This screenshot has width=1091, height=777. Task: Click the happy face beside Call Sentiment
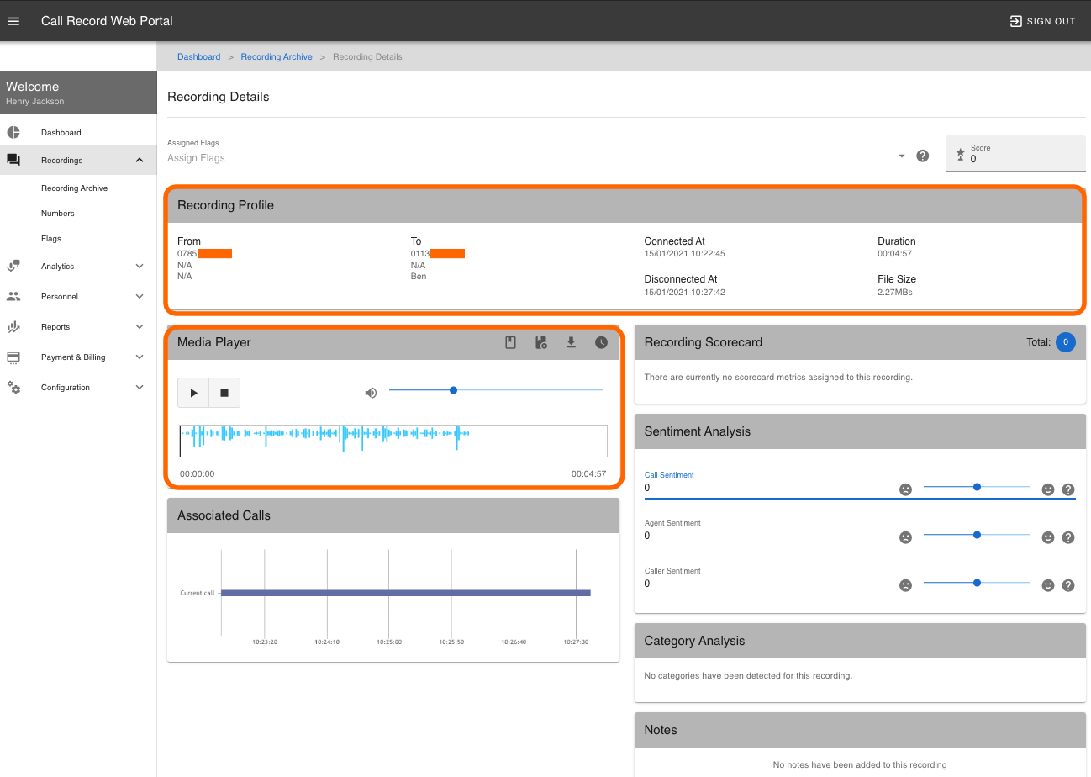click(1048, 489)
